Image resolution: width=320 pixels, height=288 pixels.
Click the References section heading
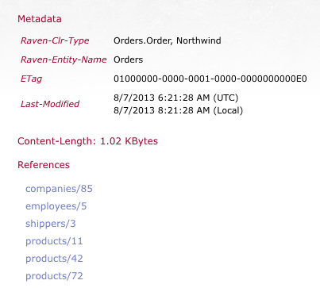tap(44, 165)
